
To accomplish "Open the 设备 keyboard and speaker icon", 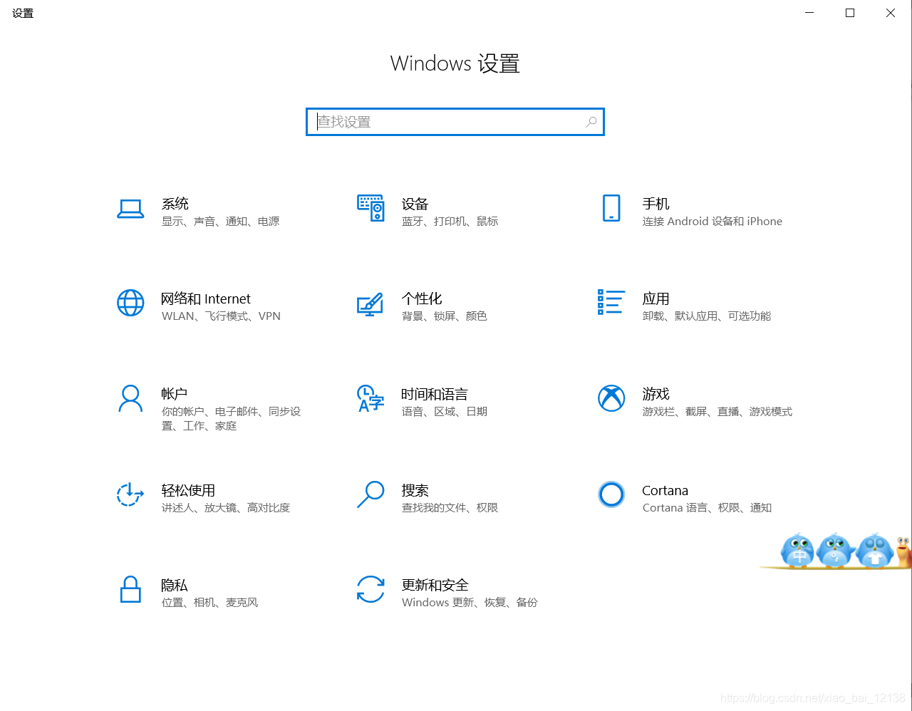I will [370, 208].
